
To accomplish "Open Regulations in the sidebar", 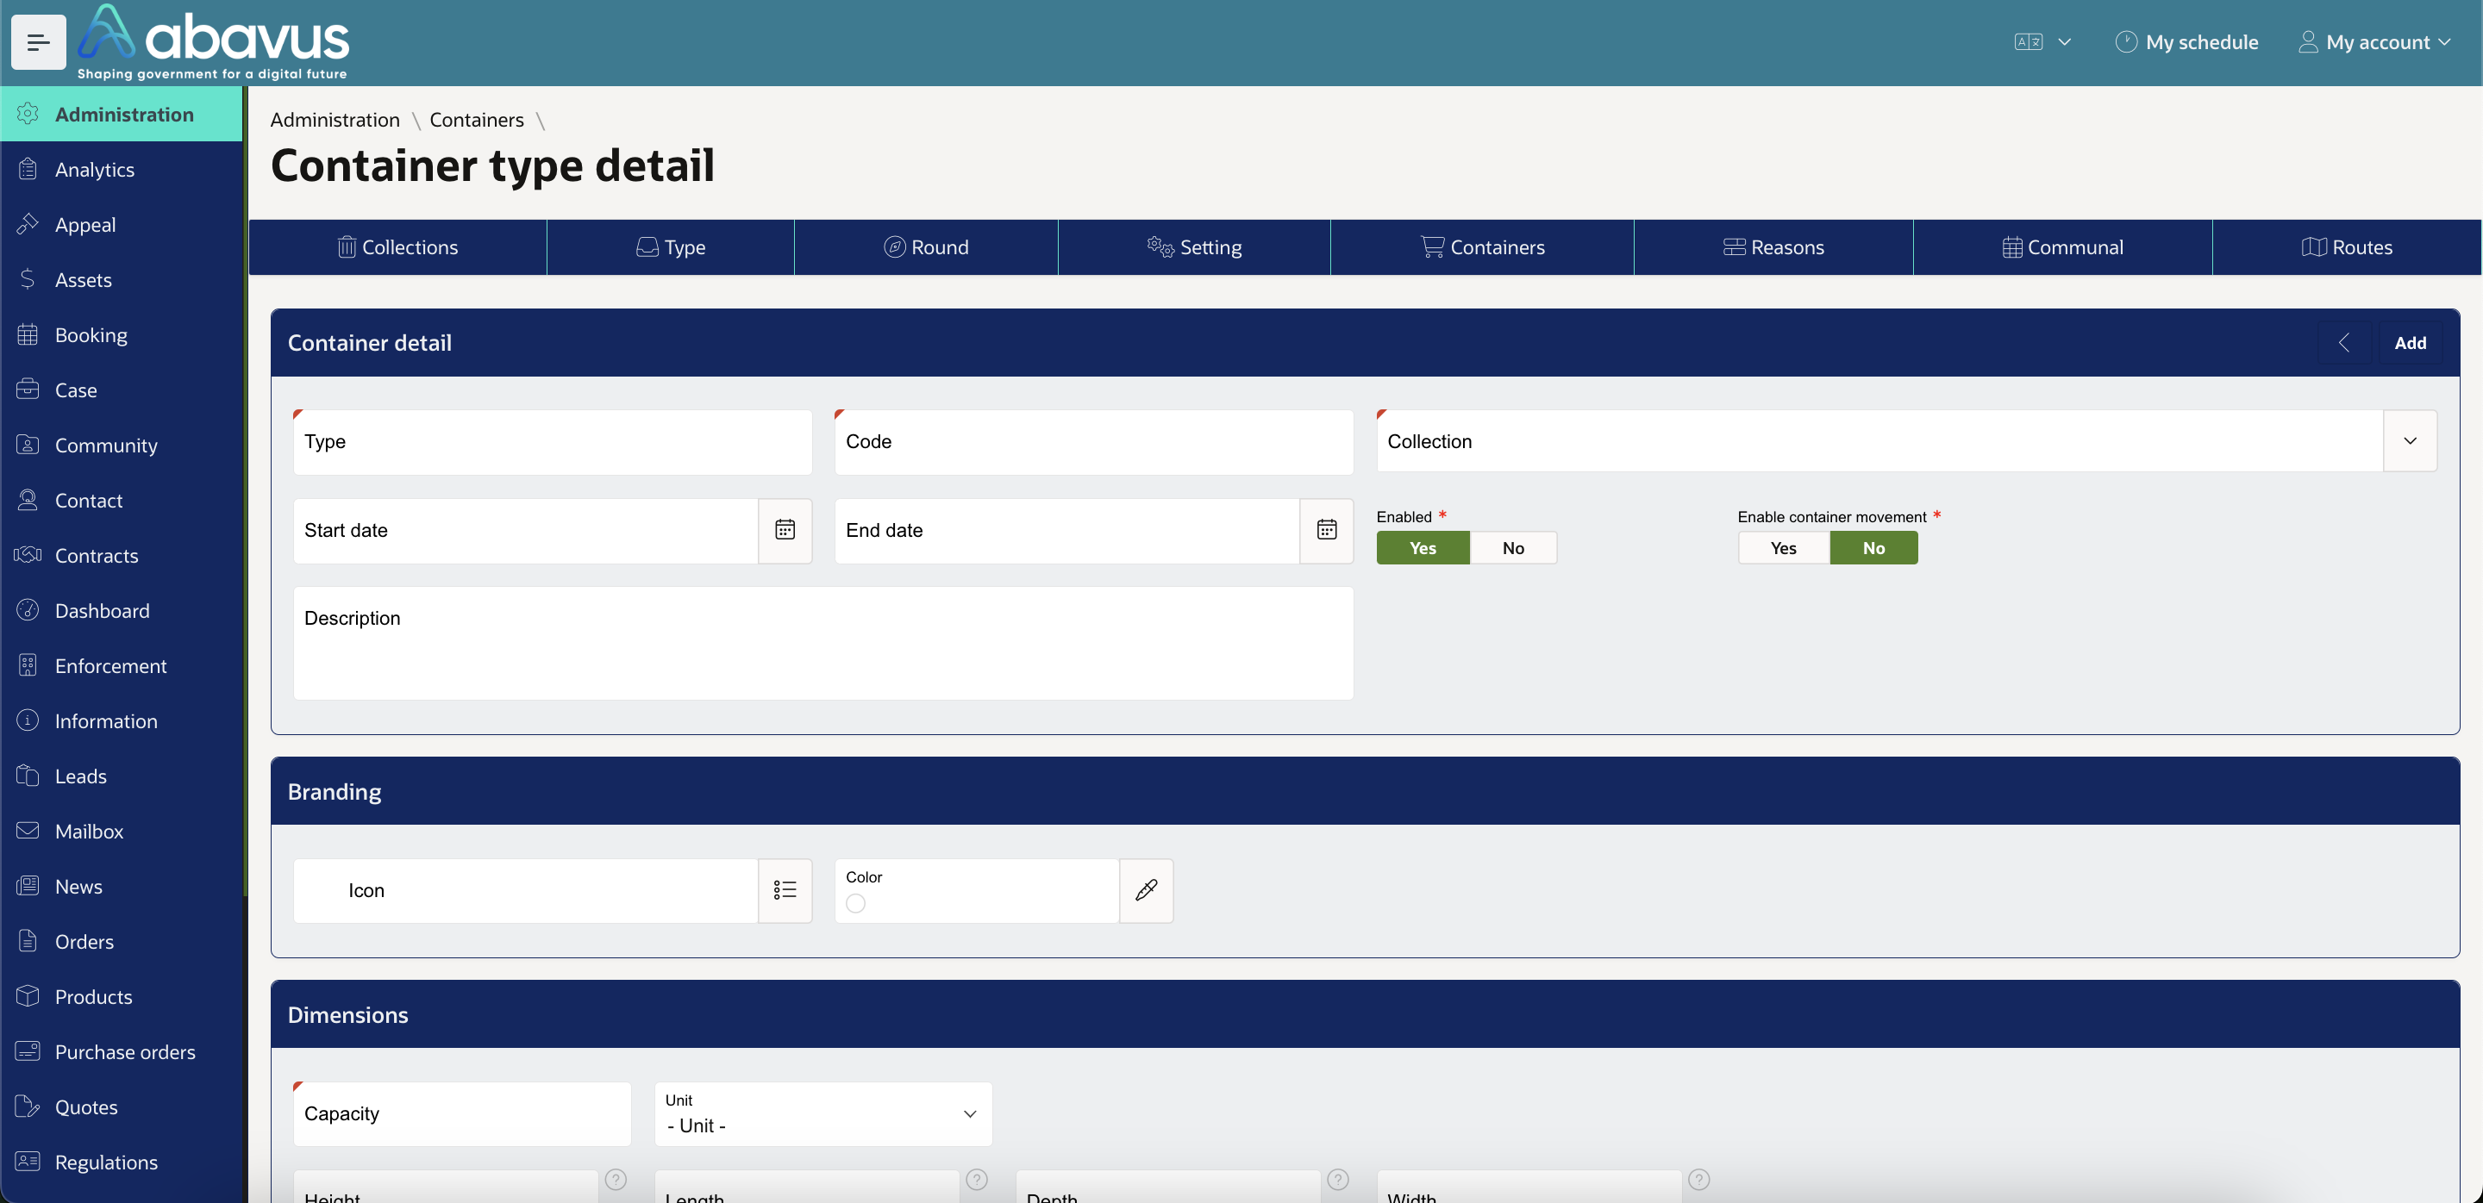I will click(122, 1162).
